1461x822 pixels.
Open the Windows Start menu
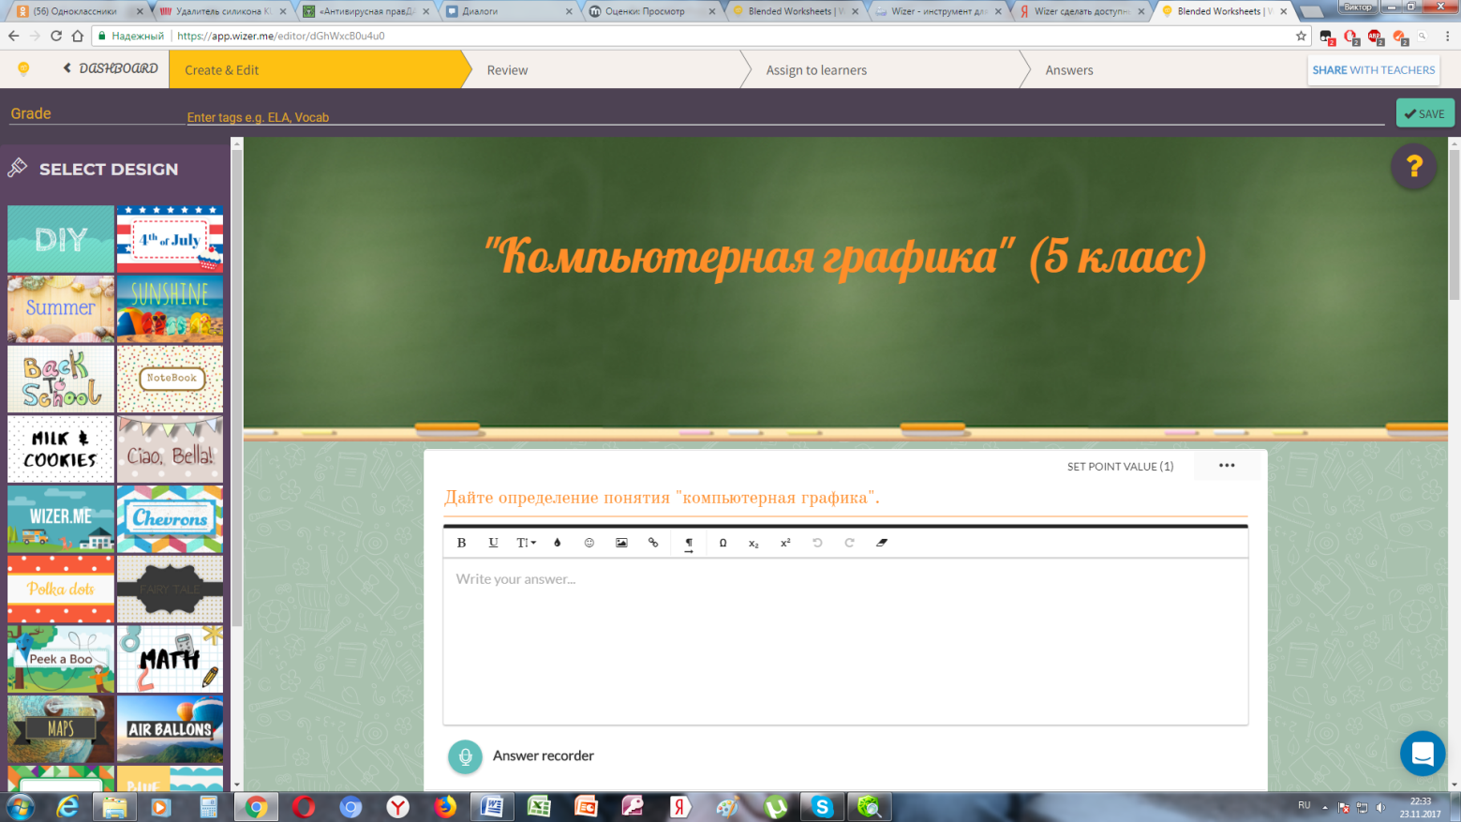click(x=20, y=806)
